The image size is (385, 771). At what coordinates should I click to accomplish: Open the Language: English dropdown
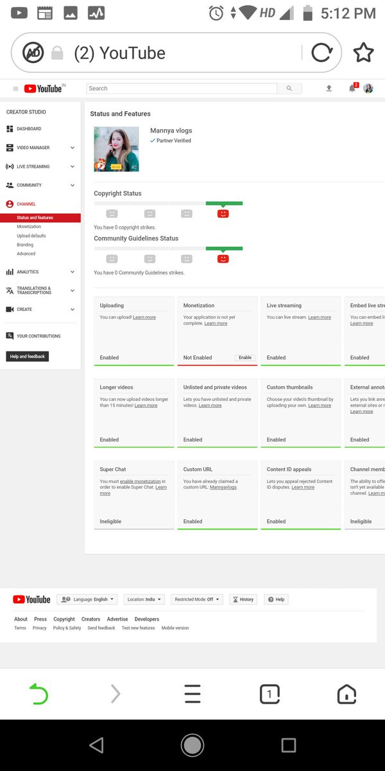click(87, 599)
